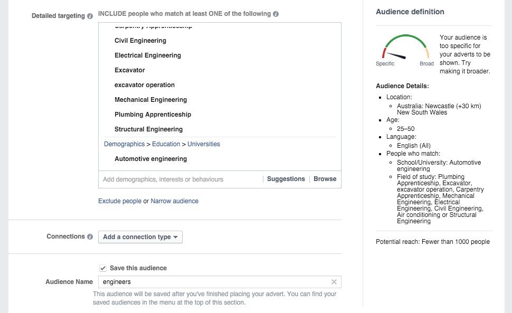Clear the Audience Name field with X
512x313 pixels.
pos(334,282)
